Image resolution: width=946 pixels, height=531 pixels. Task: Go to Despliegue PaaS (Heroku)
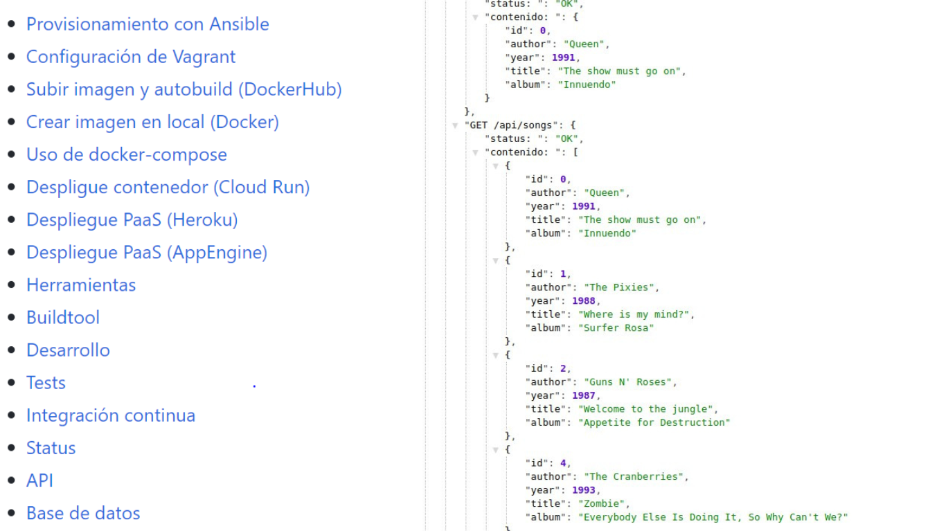132,219
